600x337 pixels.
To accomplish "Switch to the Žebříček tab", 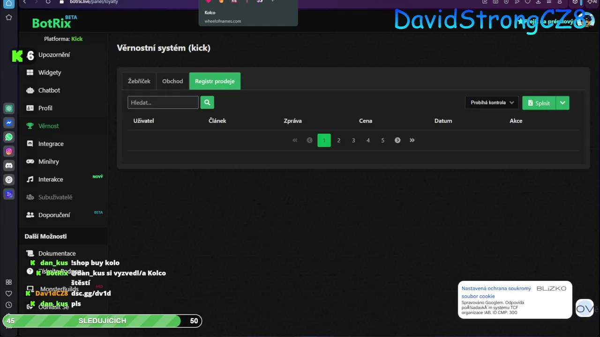I will pyautogui.click(x=139, y=81).
